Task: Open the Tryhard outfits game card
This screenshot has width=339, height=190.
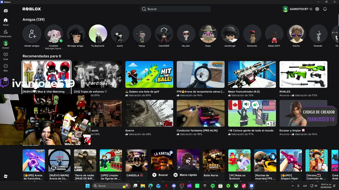Action: (x=98, y=74)
